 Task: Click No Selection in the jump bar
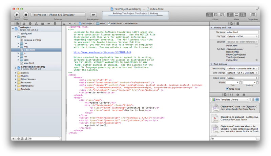tap(131, 23)
